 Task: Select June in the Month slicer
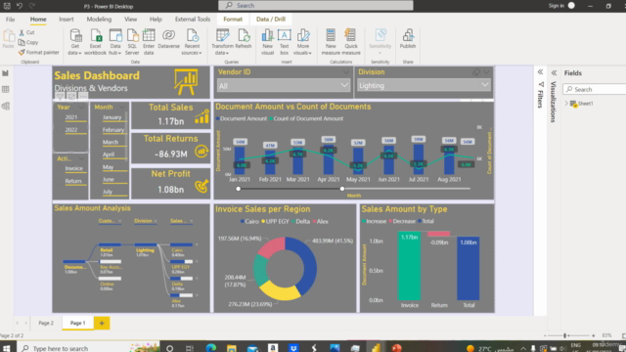109,179
